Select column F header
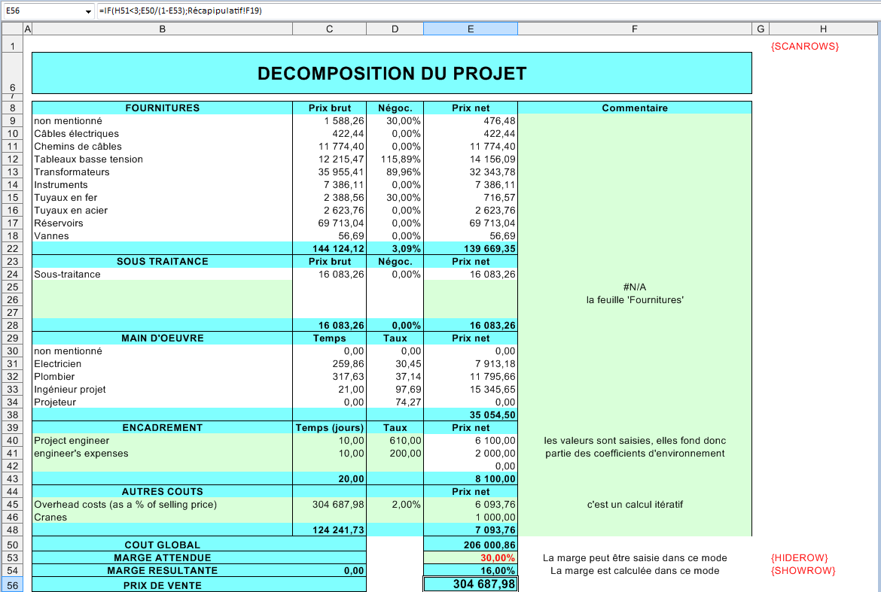Image resolution: width=881 pixels, height=592 pixels. [634, 29]
